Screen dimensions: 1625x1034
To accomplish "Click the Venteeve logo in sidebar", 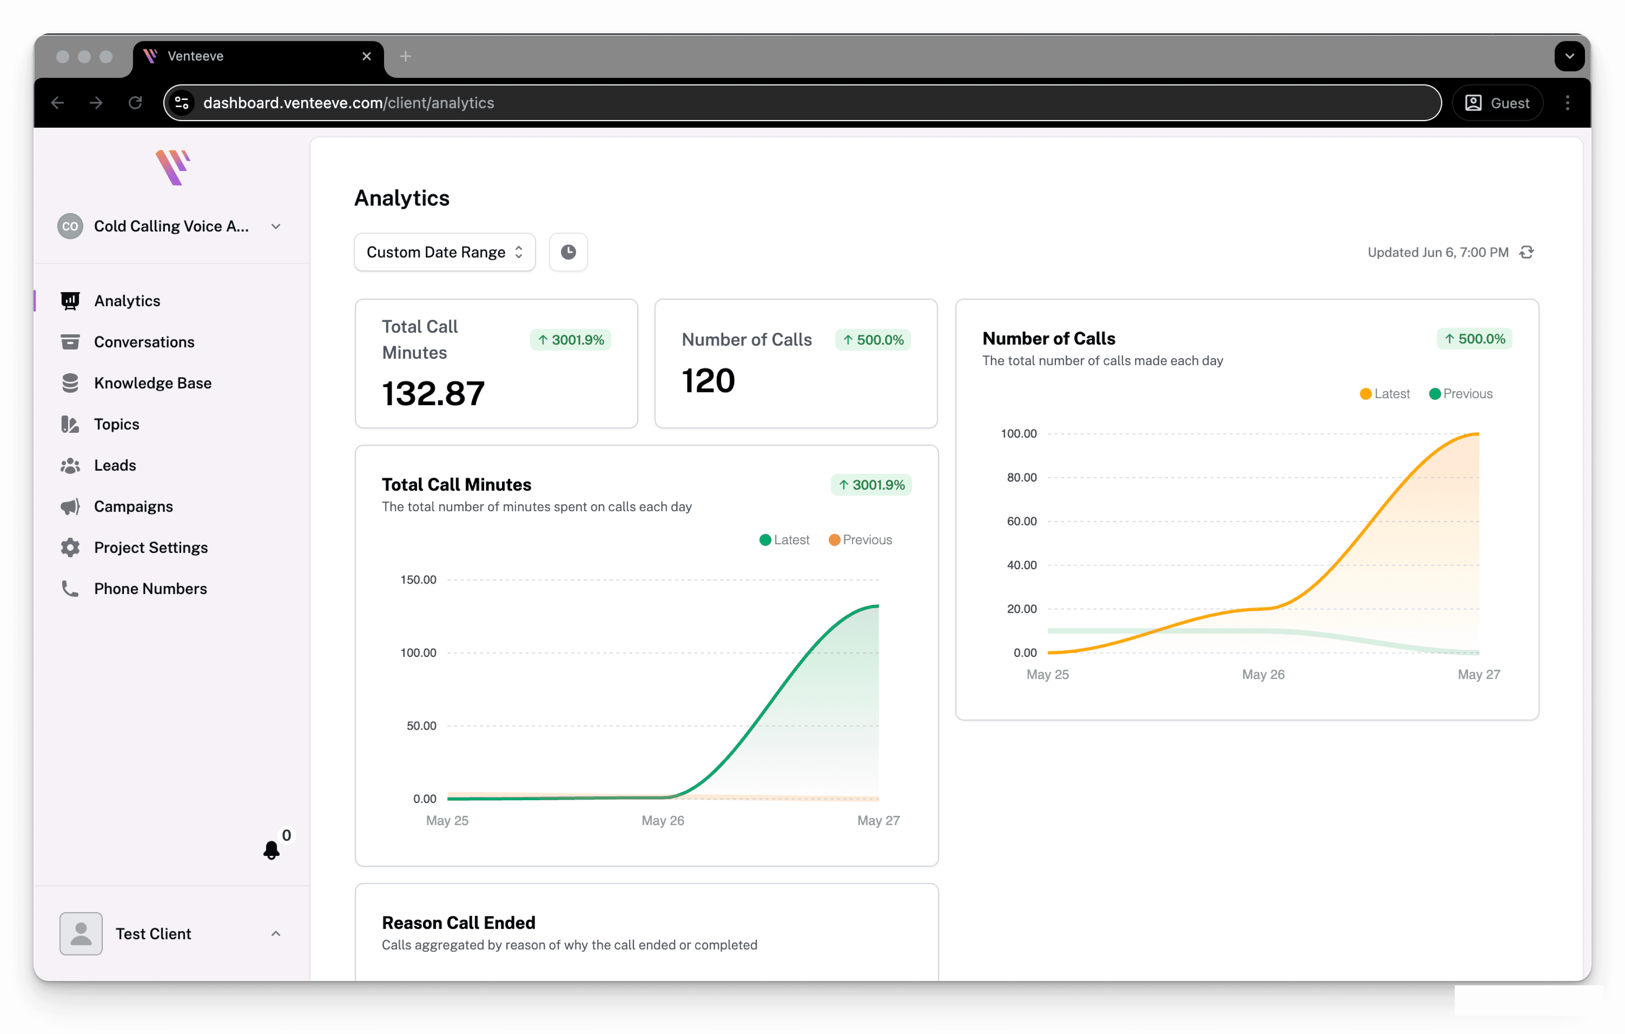I will click(x=173, y=168).
